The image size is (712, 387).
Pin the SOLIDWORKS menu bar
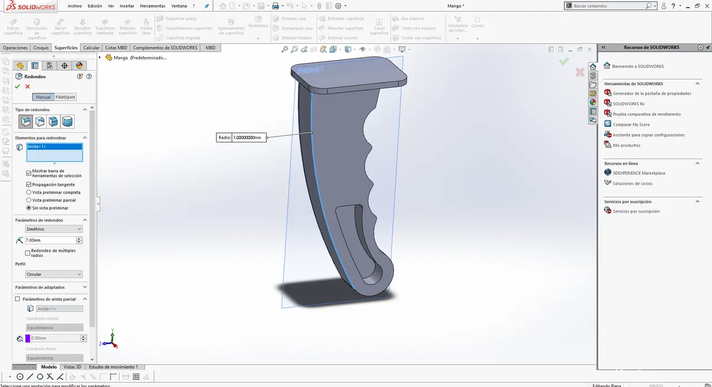pyautogui.click(x=207, y=6)
